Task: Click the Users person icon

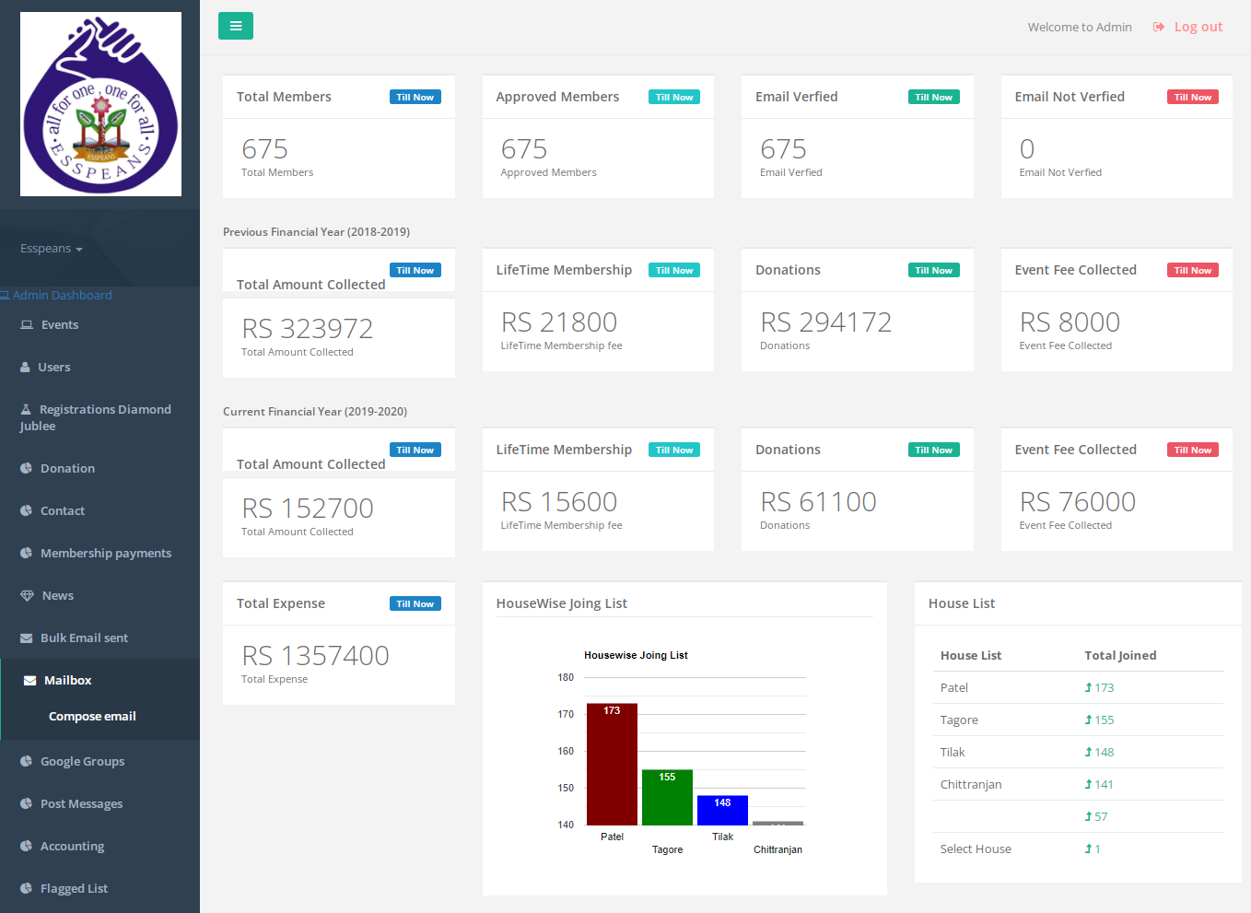Action: (x=25, y=367)
